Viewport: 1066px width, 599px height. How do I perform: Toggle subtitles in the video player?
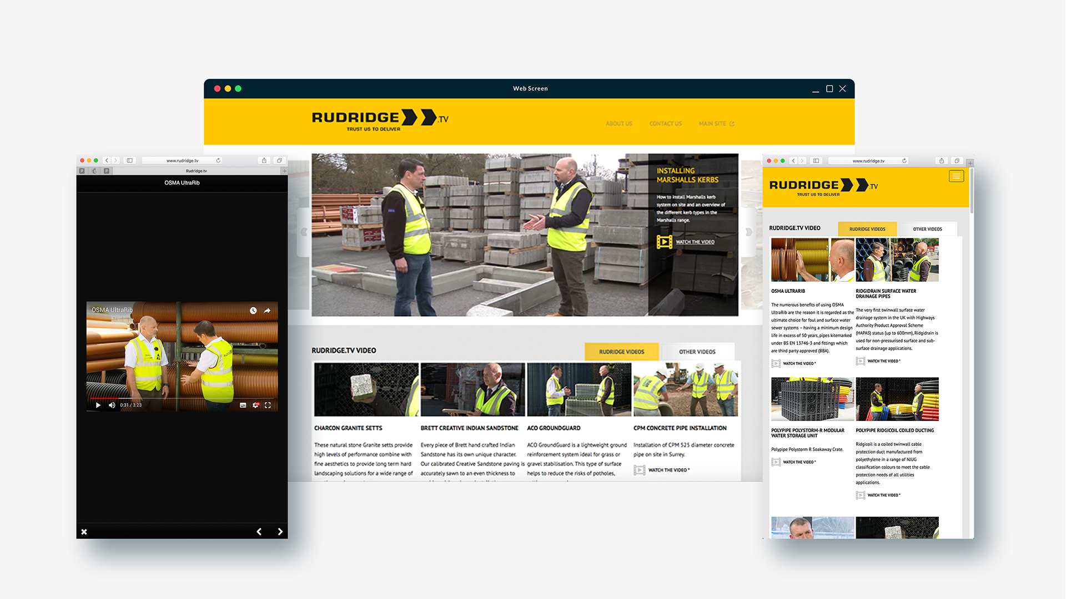point(243,405)
